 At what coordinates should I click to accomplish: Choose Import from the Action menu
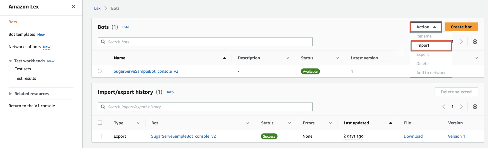click(x=431, y=45)
